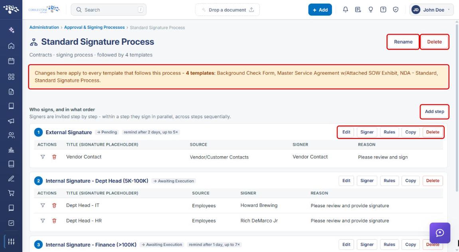Go to Home via sidebar house icon
459x252 pixels.
pyautogui.click(x=11, y=46)
